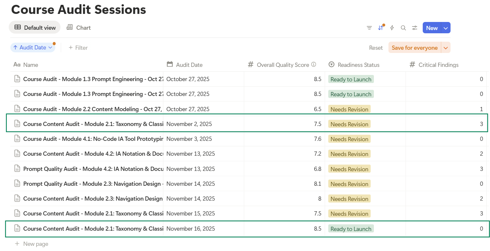Add a filter with + Filter

78,48
